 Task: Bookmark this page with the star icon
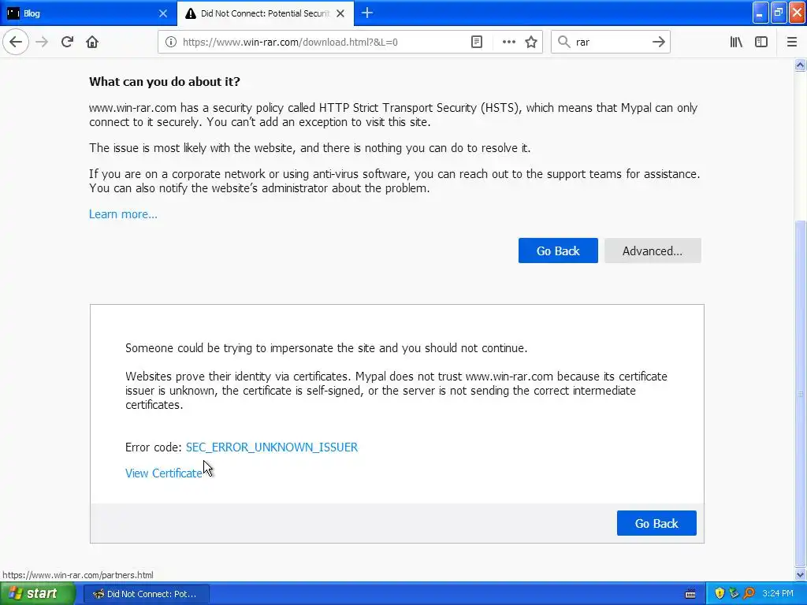531,42
